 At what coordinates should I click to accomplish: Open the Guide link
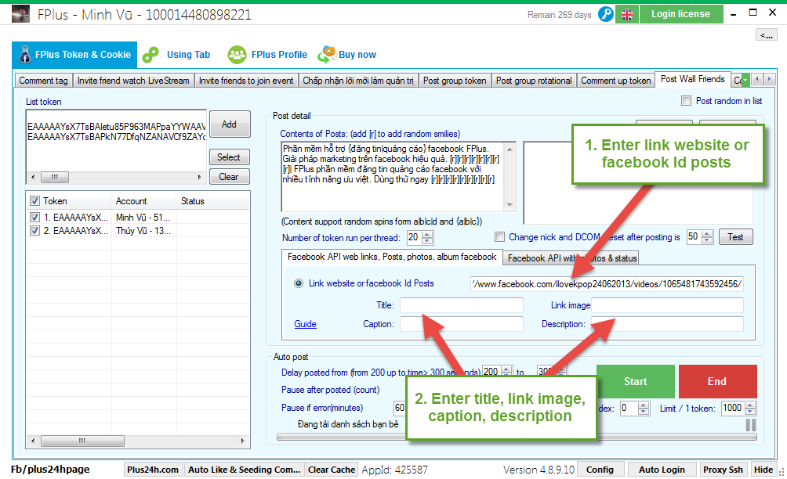[305, 324]
